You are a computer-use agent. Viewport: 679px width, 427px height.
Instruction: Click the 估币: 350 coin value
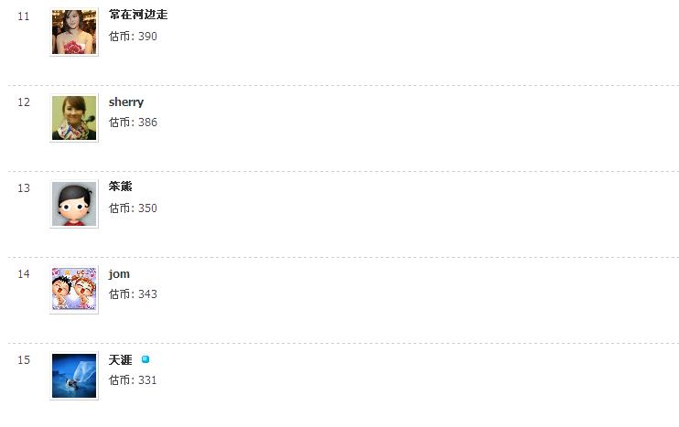click(x=133, y=208)
